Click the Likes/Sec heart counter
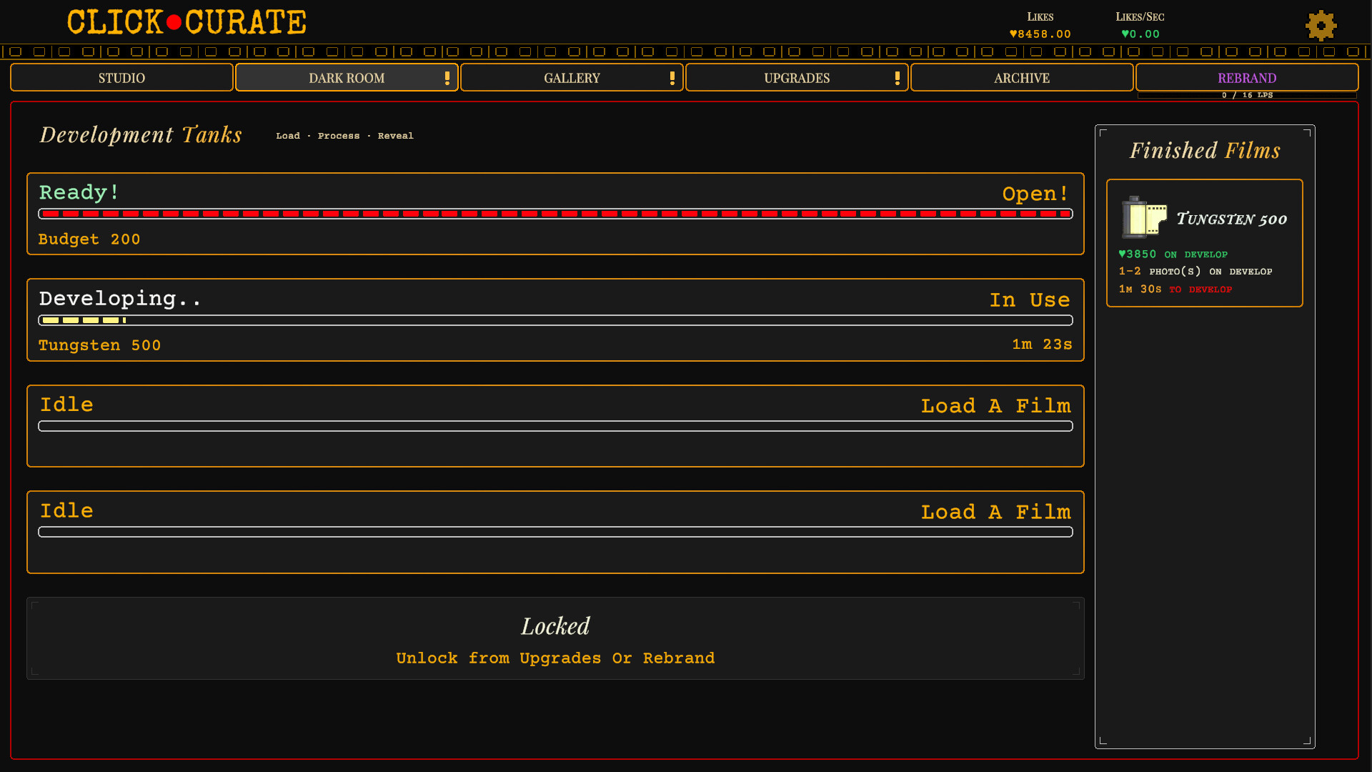 (1140, 34)
